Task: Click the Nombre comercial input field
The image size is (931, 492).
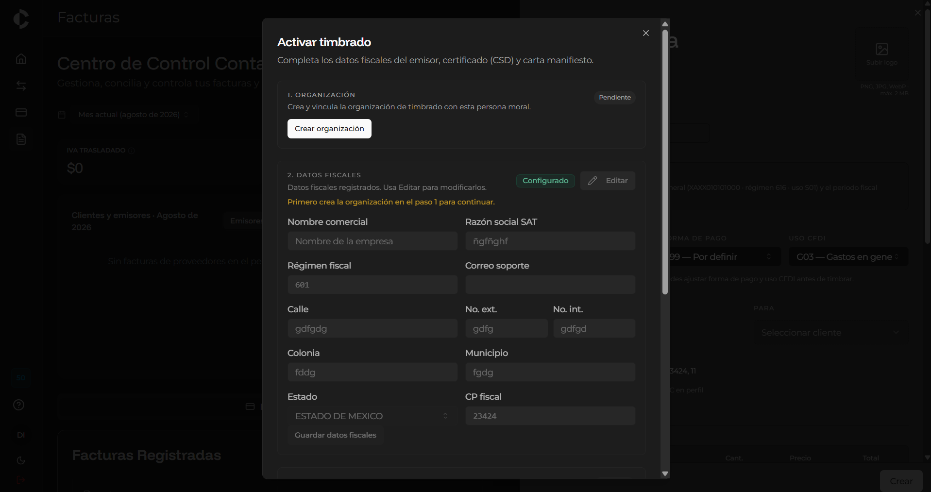Action: [x=372, y=241]
